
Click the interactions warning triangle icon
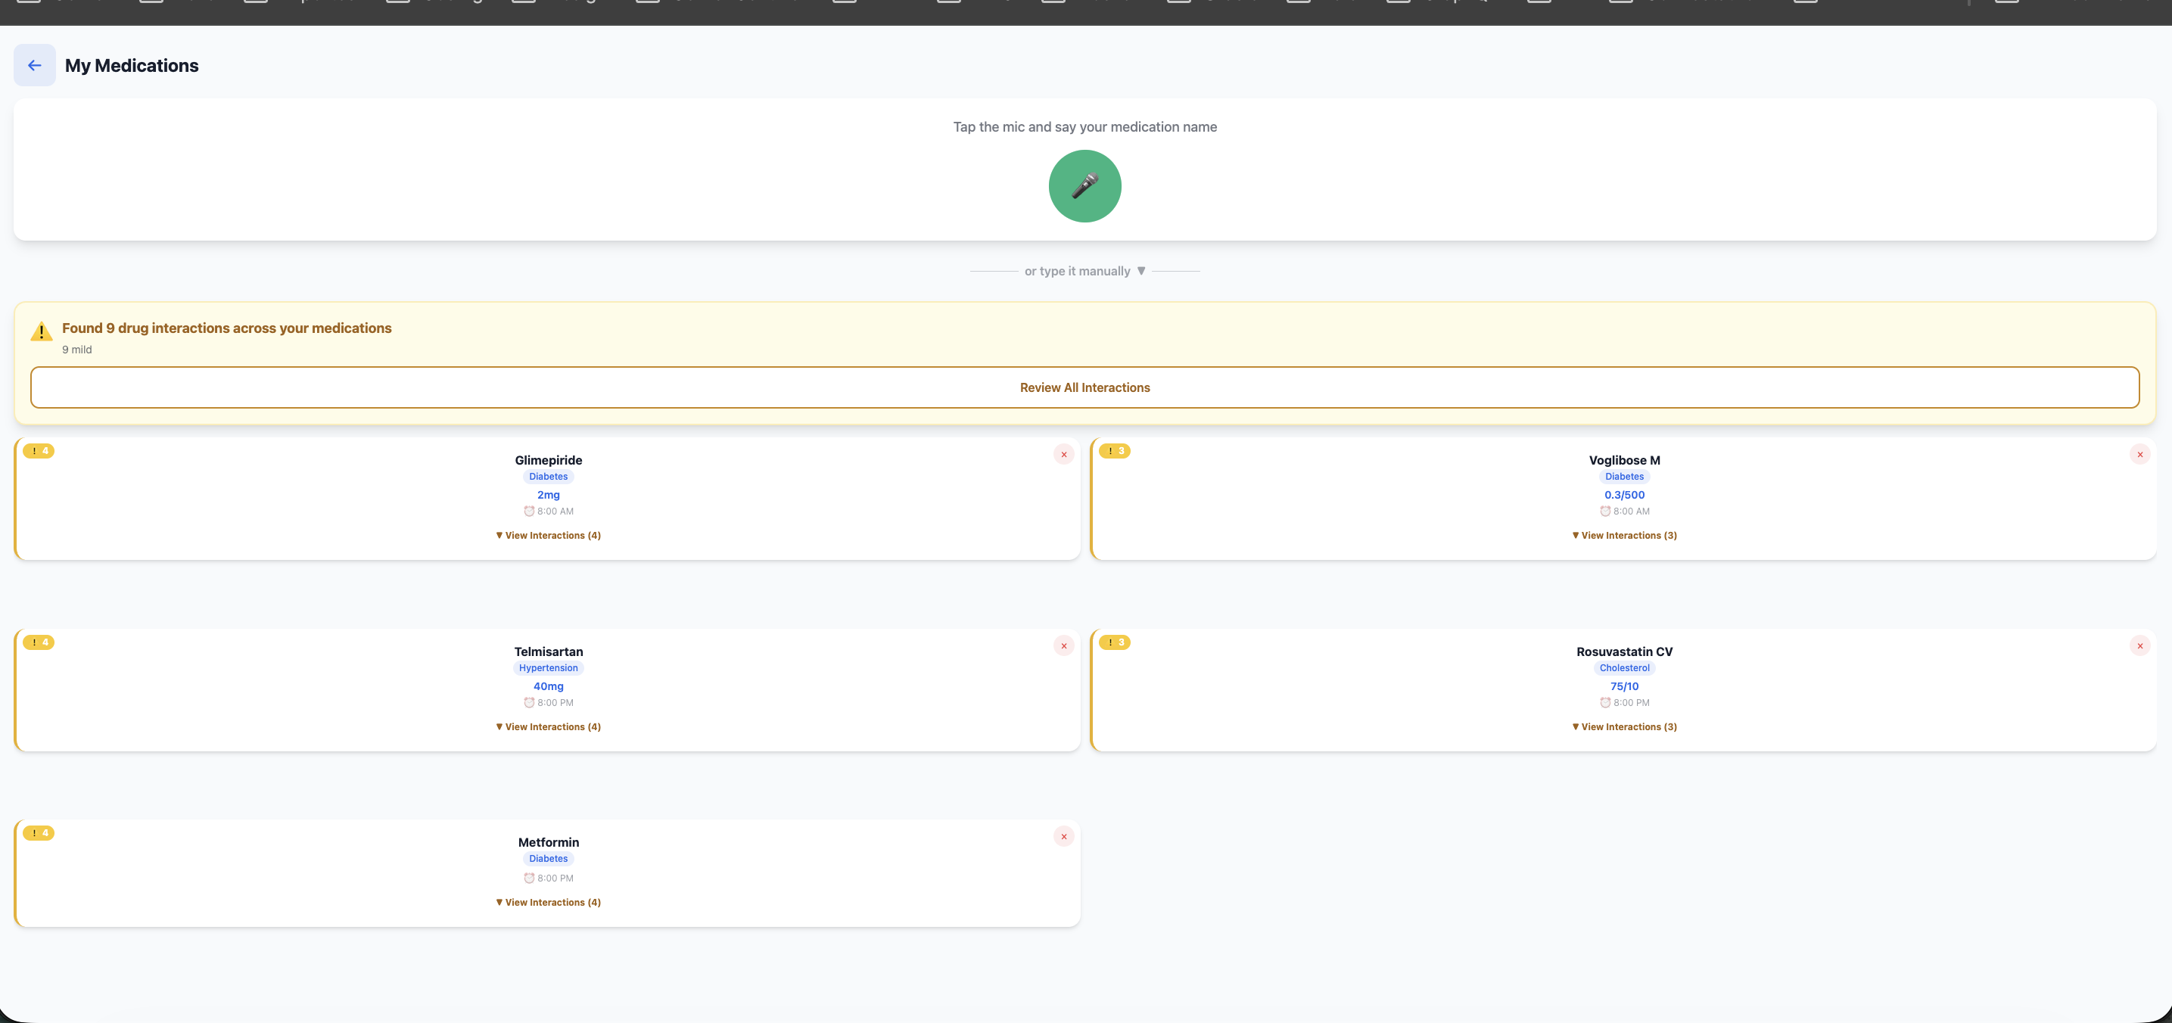pos(42,332)
